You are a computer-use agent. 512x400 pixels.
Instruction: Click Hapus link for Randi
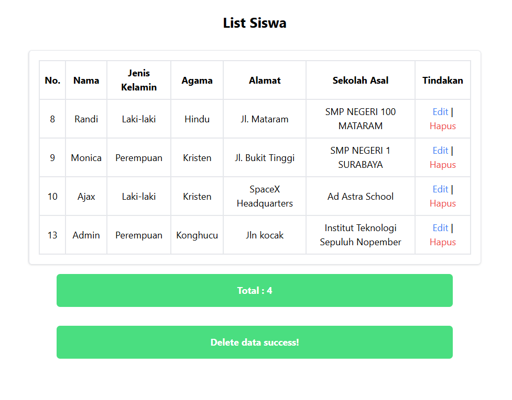pos(442,126)
